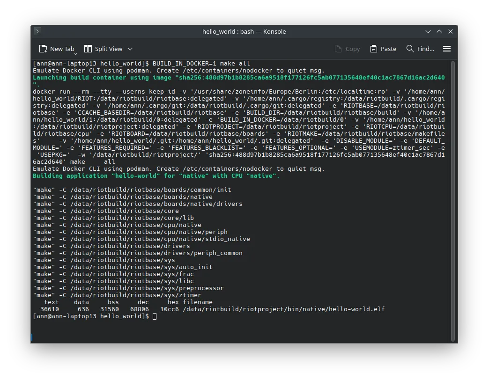The width and height of the screenshot is (489, 380).
Task: Click the cursor at the last bash prompt
Action: point(155,316)
